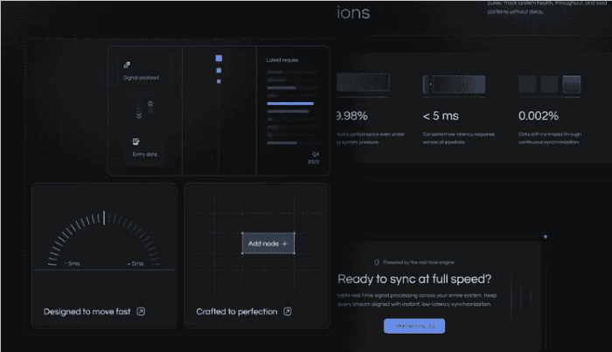Select the smallest blue square in the timeline
612x352 pixels.
click(x=219, y=81)
